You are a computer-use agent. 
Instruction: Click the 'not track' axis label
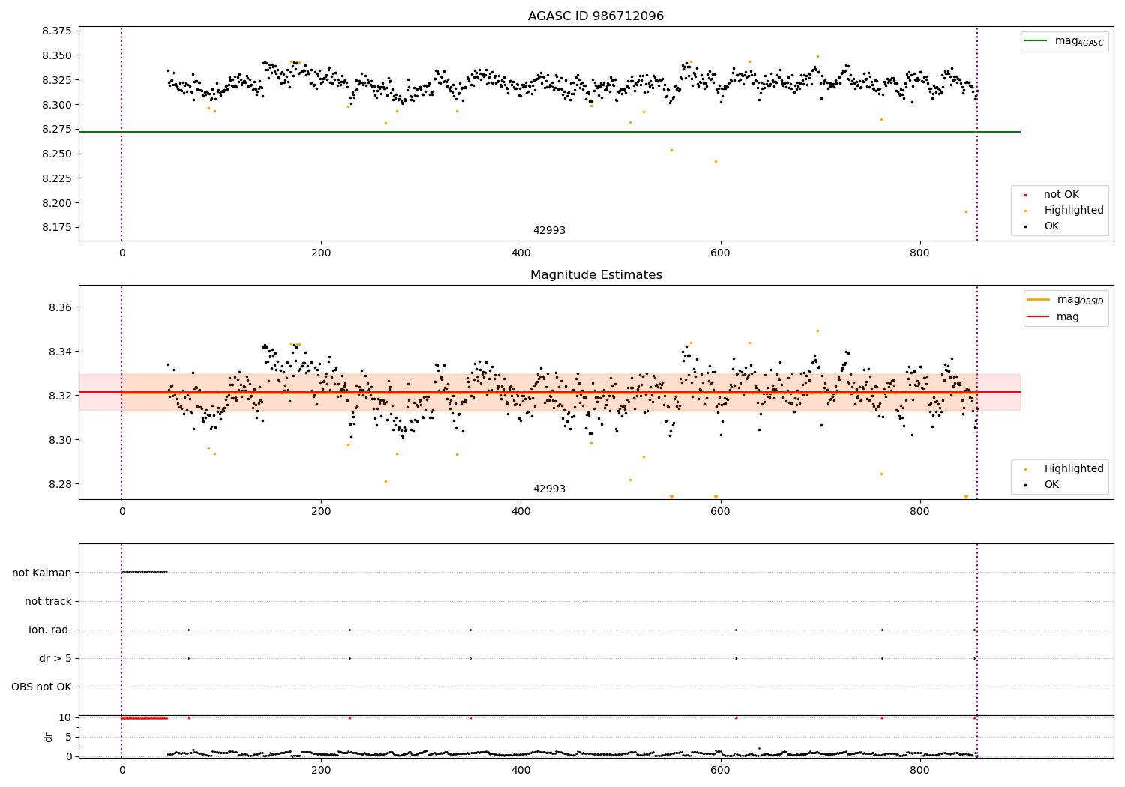[48, 601]
